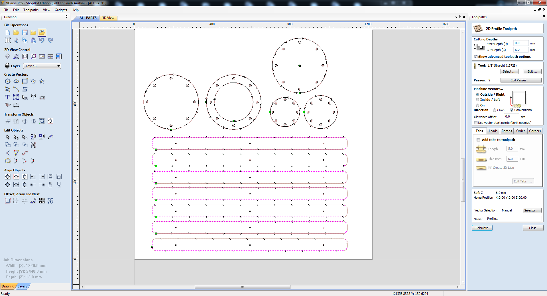Click the Start Depth input field
This screenshot has height=296, width=547.
pos(521,43)
